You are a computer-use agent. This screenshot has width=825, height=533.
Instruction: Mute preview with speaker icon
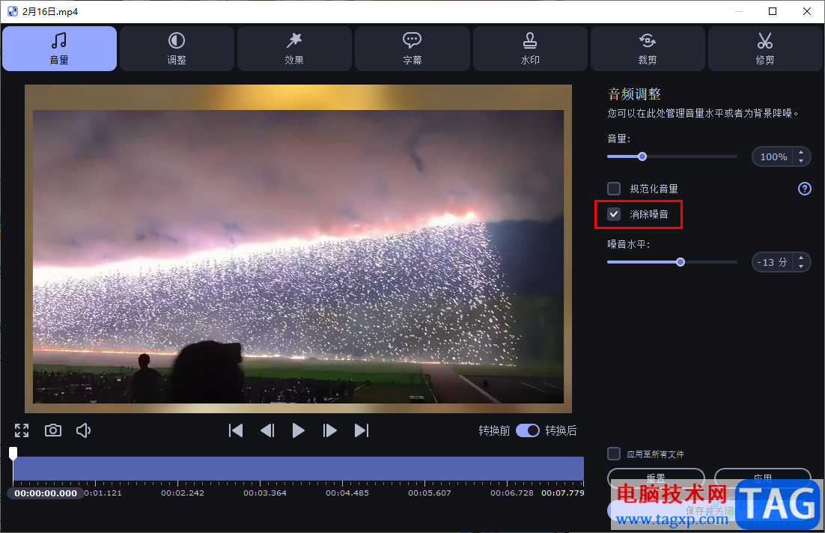[x=84, y=430]
